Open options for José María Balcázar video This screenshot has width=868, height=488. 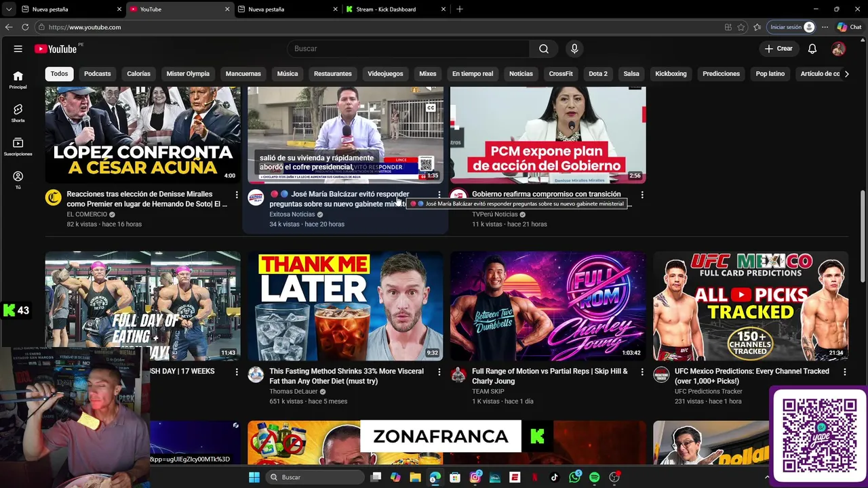439,195
